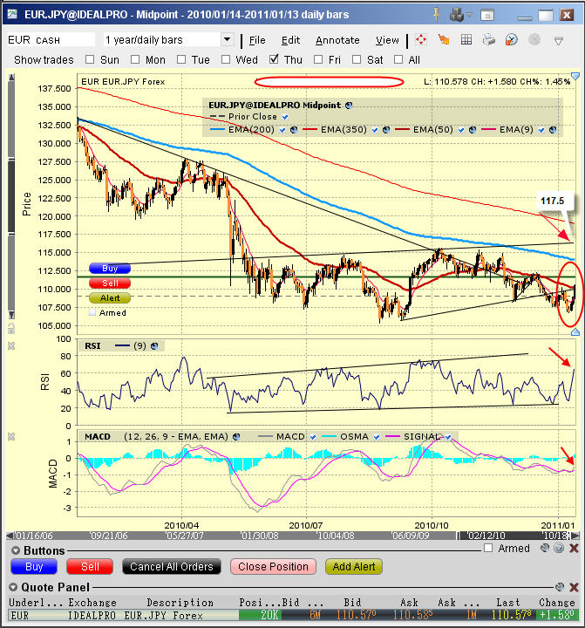
Task: Enable Fri show-trades checkbox
Action: pyautogui.click(x=318, y=59)
